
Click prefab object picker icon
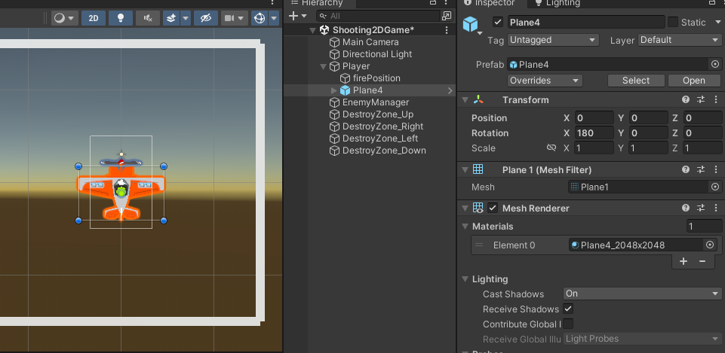715,64
